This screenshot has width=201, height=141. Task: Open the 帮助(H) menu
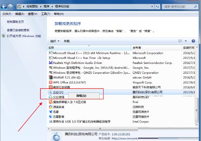pyautogui.click(x=59, y=14)
